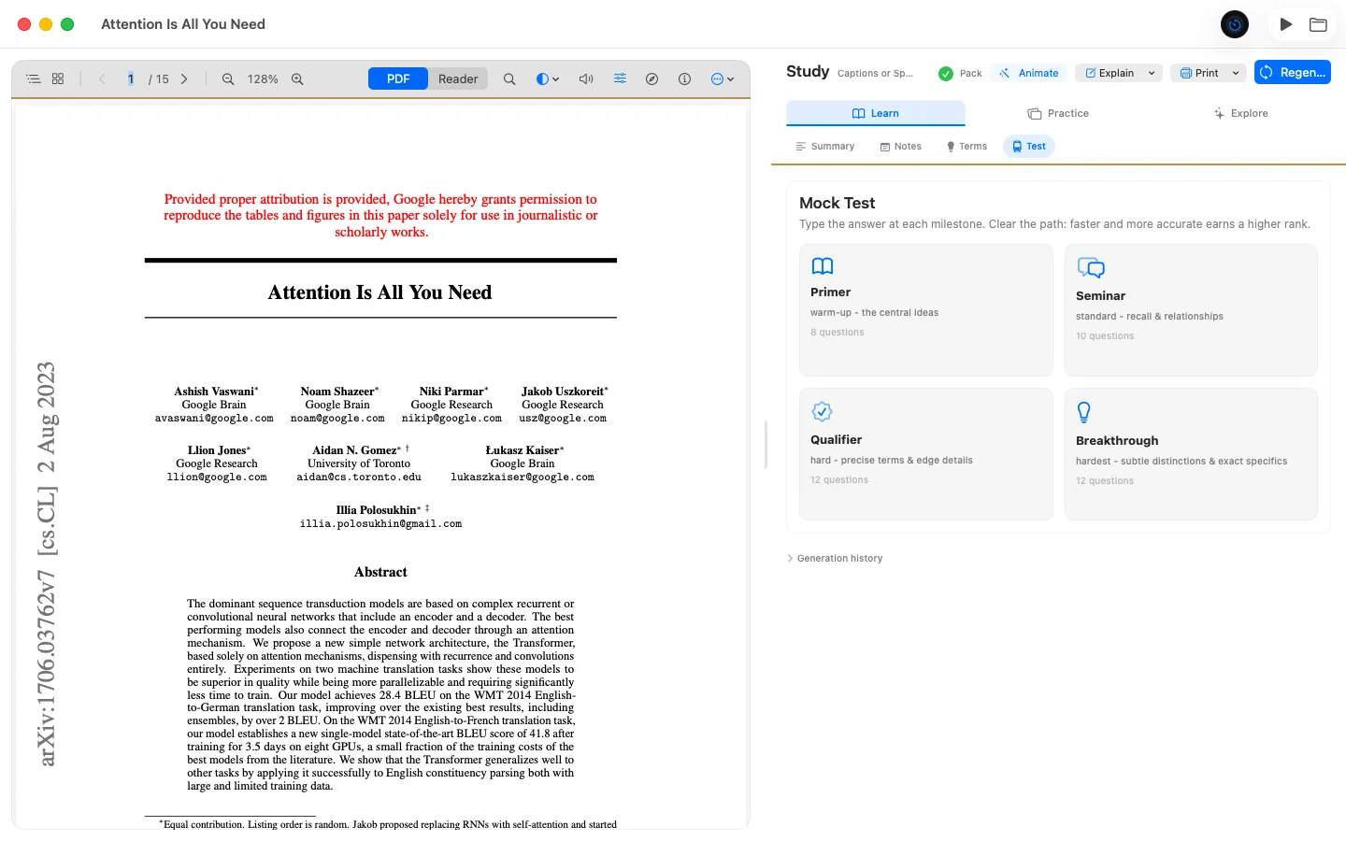The image size is (1346, 841).
Task: Open the table of contents outline view
Action: click(34, 79)
